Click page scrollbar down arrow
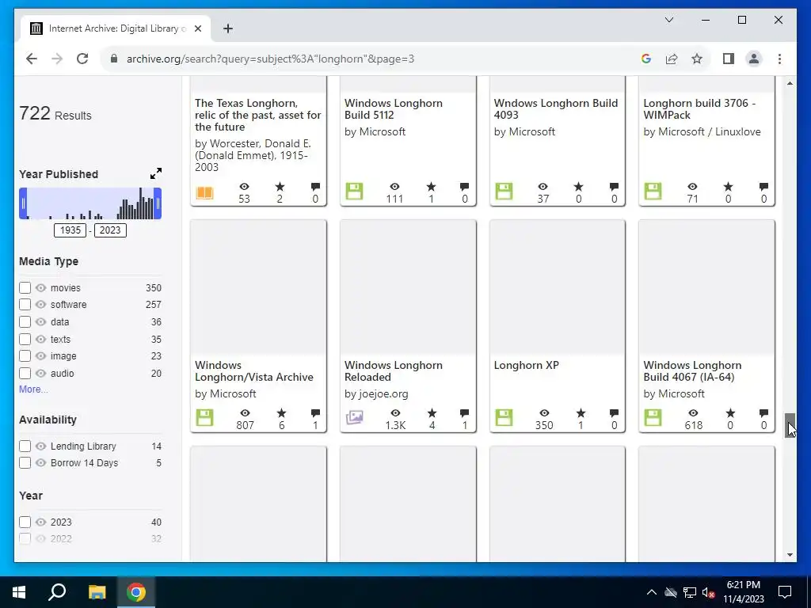 click(790, 555)
